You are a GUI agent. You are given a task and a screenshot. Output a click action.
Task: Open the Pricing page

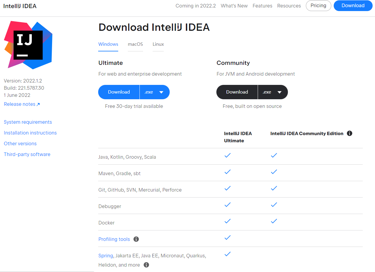[318, 6]
